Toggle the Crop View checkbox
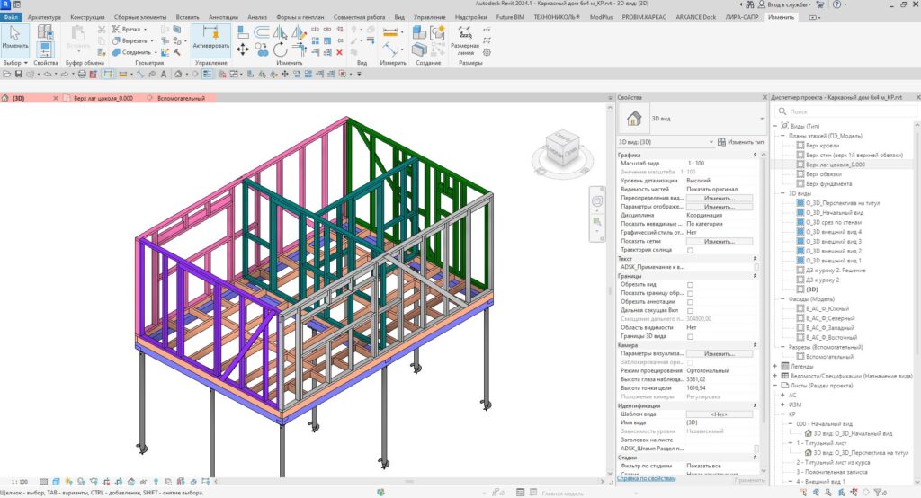 690,284
